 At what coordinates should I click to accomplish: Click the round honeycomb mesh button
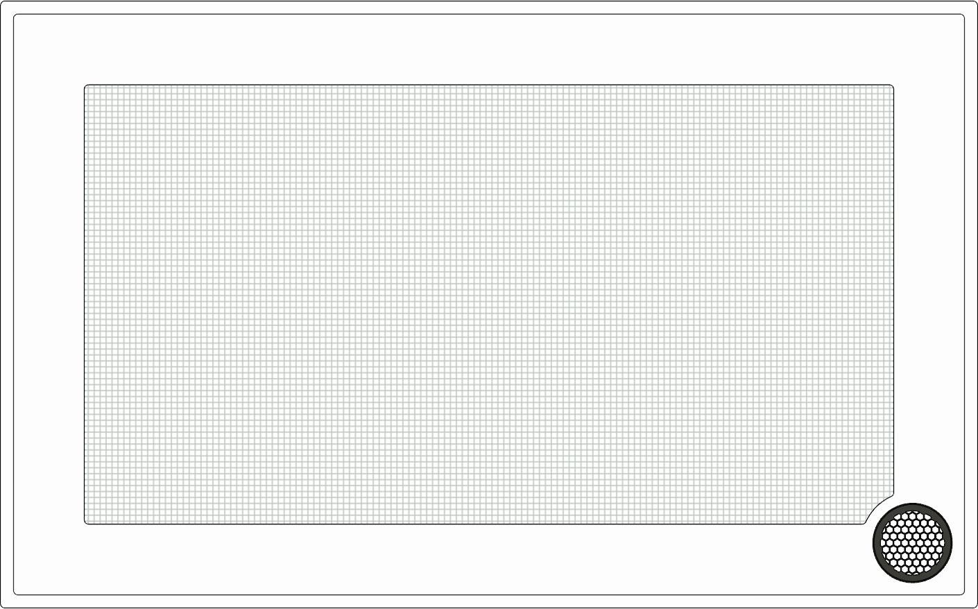click(913, 542)
